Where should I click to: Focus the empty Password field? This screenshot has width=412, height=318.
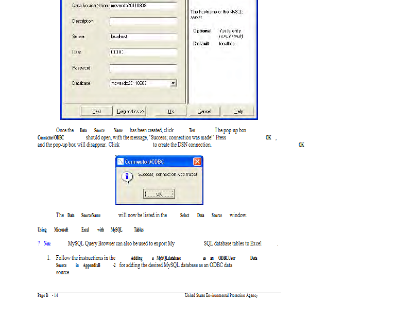pyautogui.click(x=143, y=68)
